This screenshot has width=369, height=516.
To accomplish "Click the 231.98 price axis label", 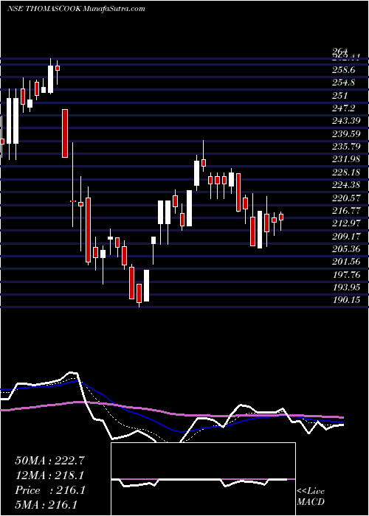I will click(x=346, y=160).
